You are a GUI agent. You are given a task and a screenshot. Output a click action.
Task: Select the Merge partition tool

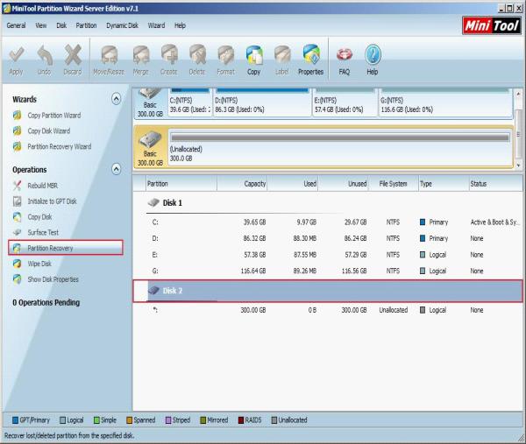coord(140,60)
